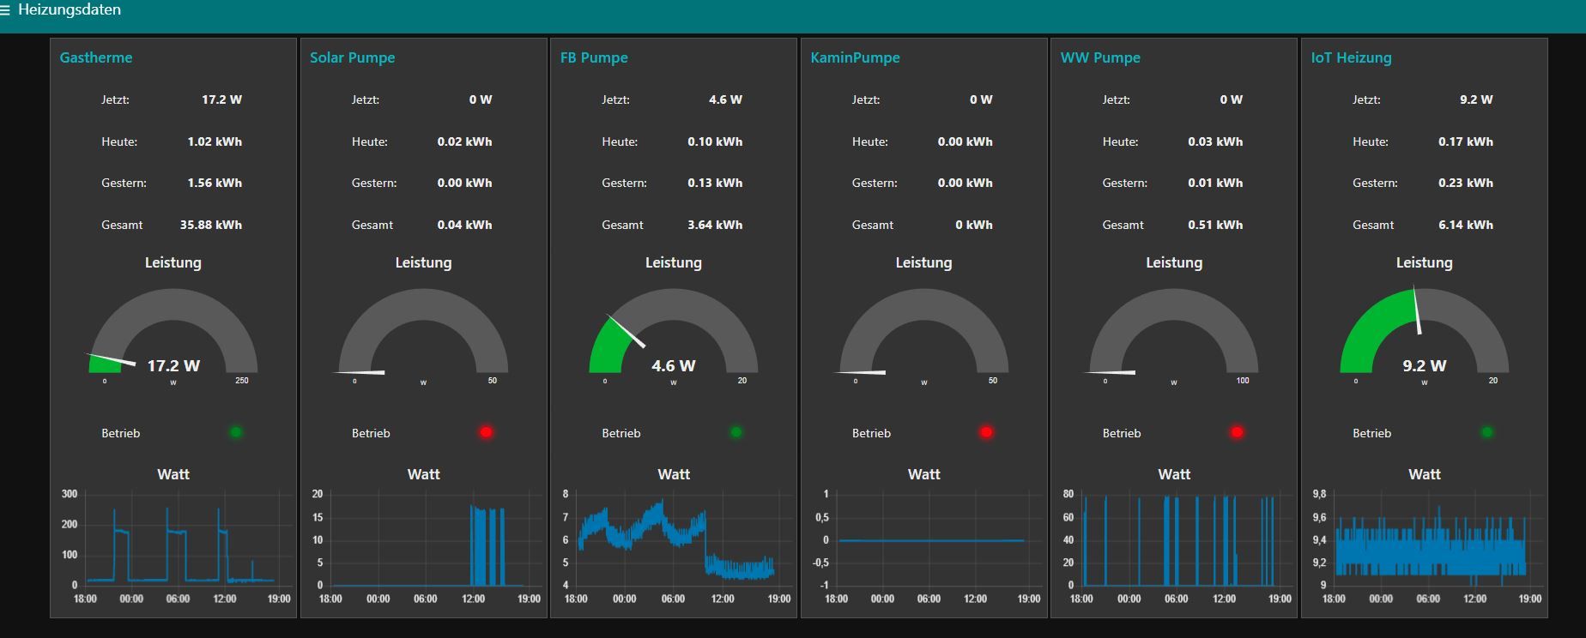Click IoT Heizung Gesamt value 6.14 kWh

tap(1466, 225)
